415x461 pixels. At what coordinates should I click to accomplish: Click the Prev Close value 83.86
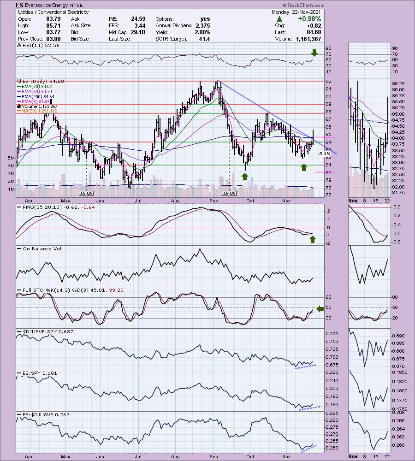53,39
